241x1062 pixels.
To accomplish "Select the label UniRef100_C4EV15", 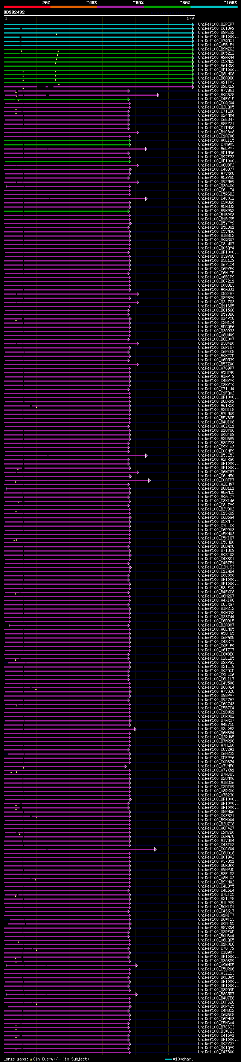I will [x=216, y=99].
